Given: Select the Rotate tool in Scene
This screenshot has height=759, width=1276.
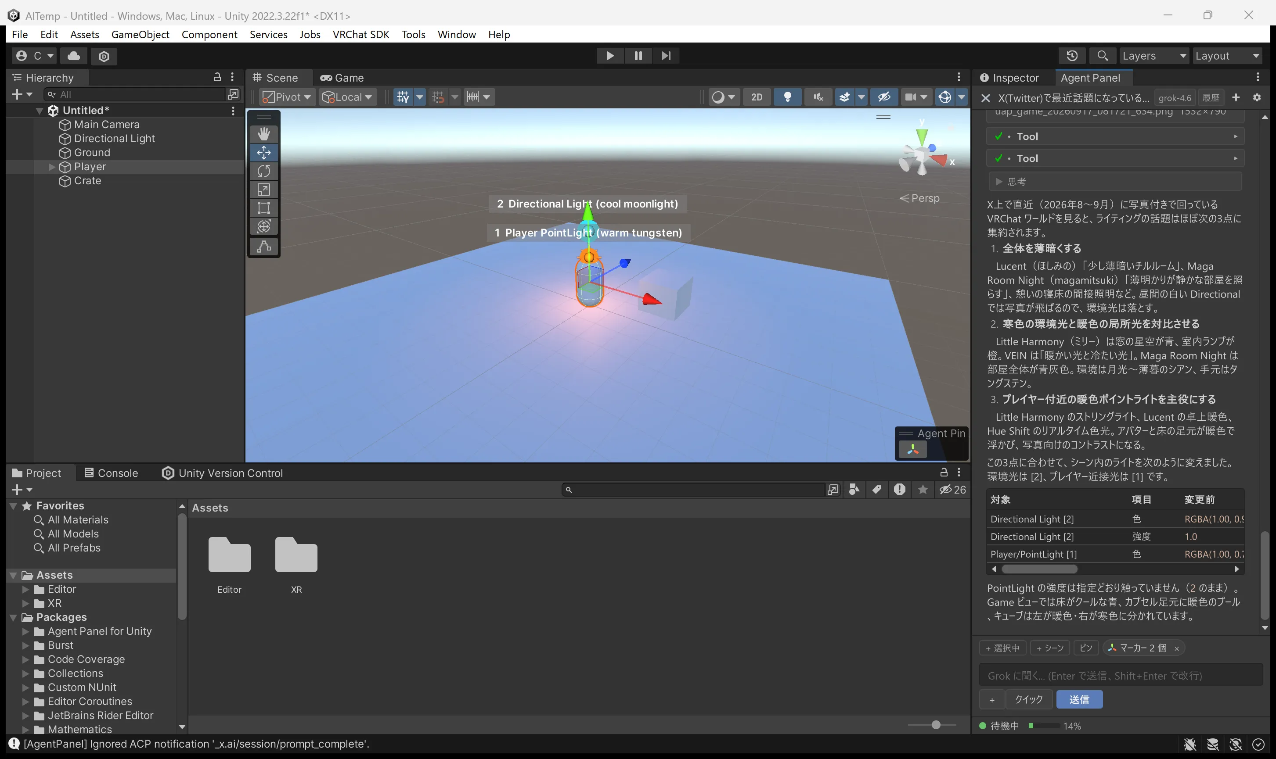Looking at the screenshot, I should (x=263, y=171).
